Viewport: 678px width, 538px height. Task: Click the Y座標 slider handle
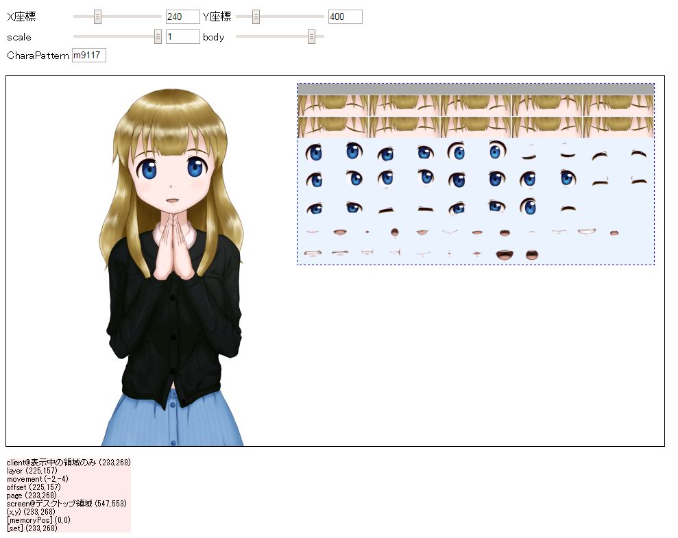coord(256,16)
